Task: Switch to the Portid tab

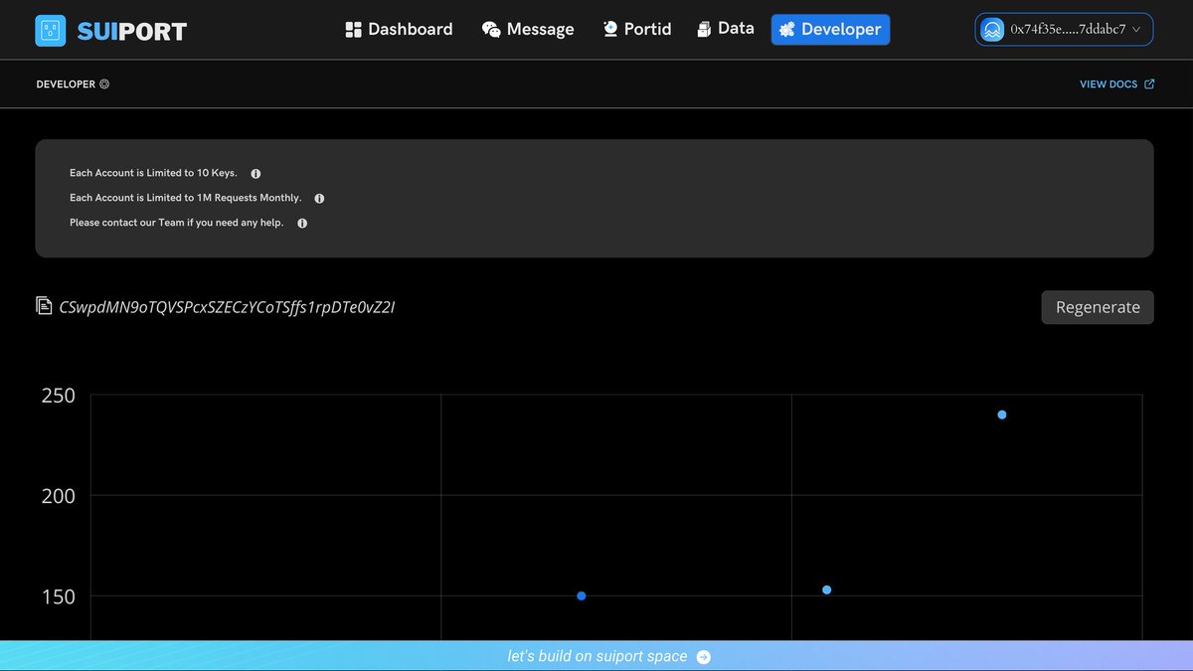Action: 637,30
